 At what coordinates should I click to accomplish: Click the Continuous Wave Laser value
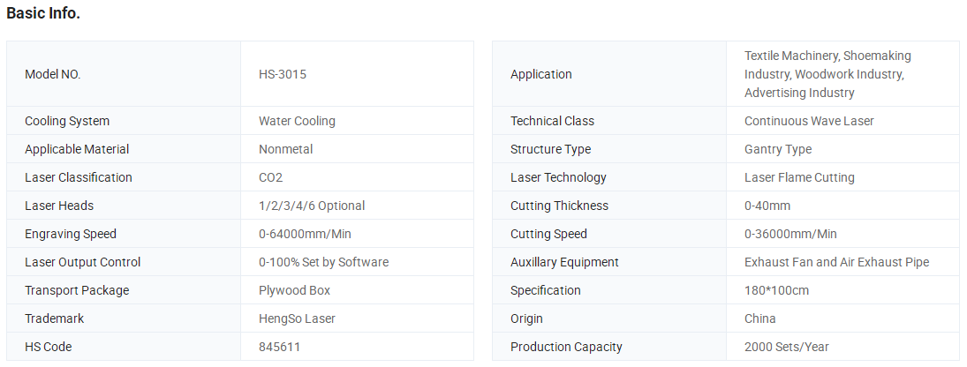click(809, 122)
